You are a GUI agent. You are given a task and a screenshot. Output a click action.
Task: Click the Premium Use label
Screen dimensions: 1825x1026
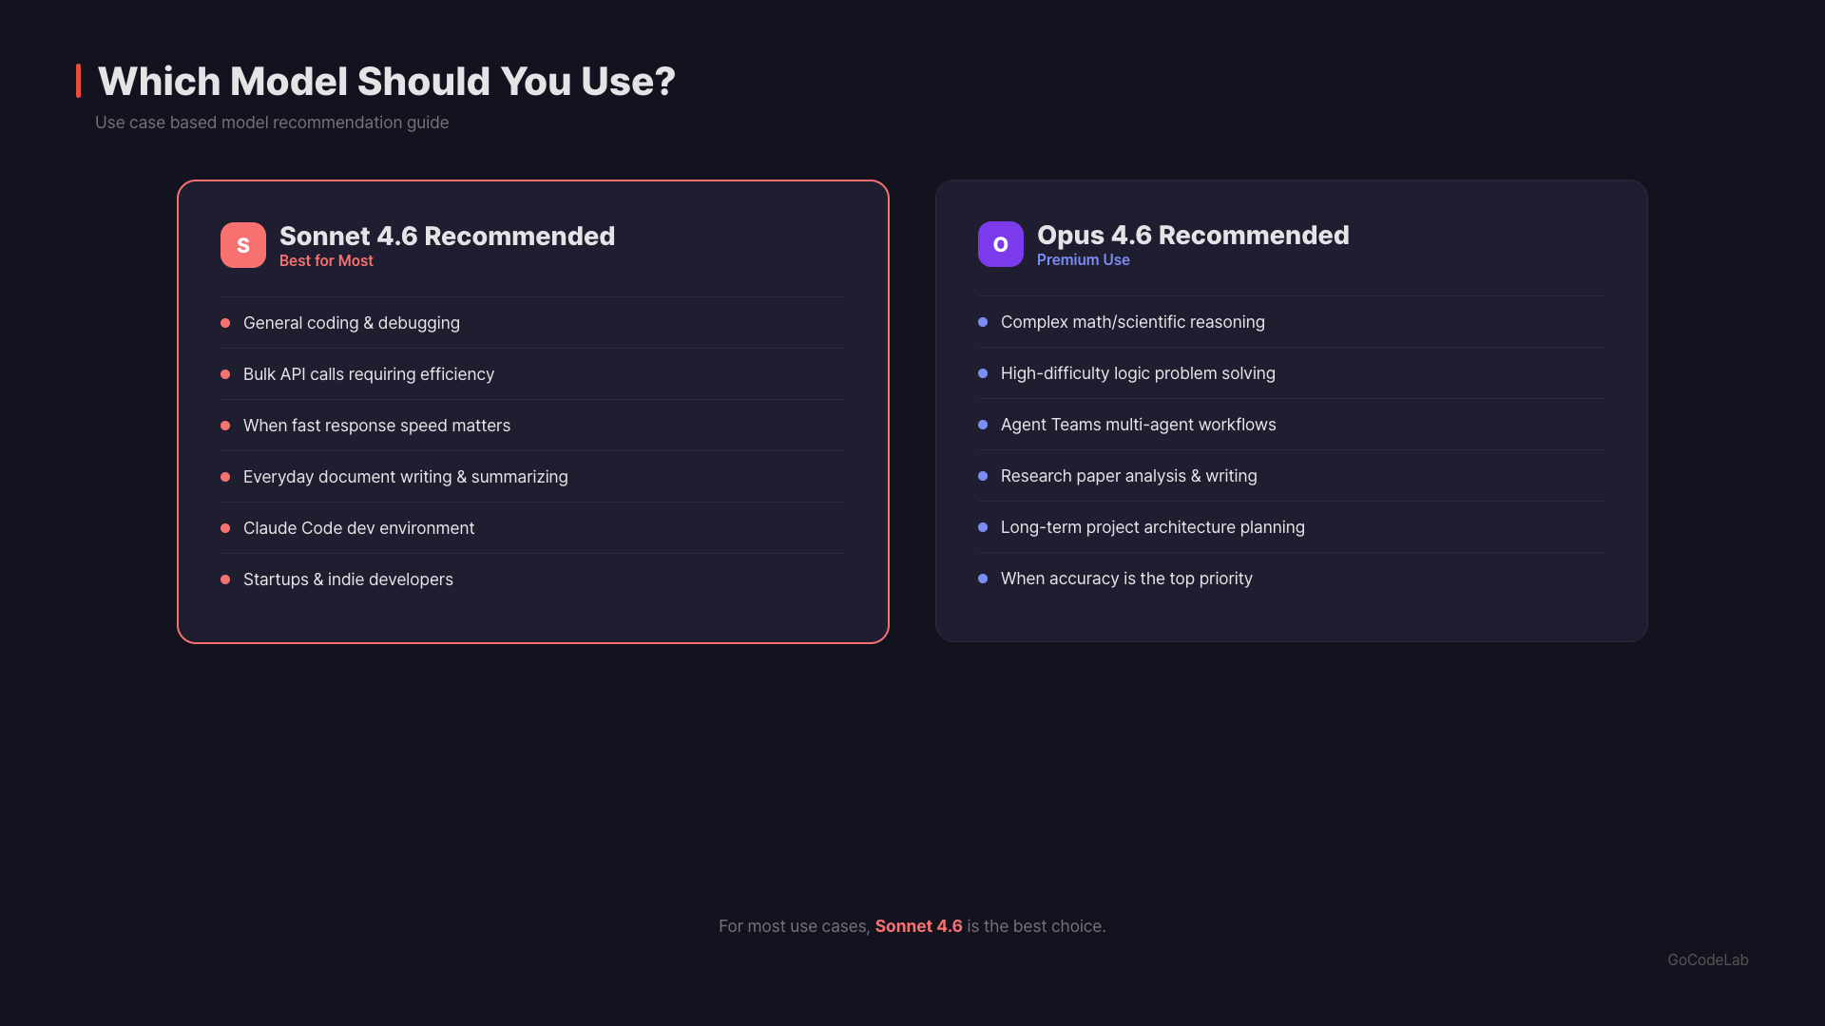1083,259
